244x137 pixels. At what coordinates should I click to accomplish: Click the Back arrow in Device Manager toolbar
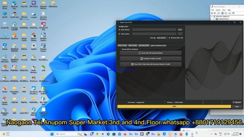(212, 13)
